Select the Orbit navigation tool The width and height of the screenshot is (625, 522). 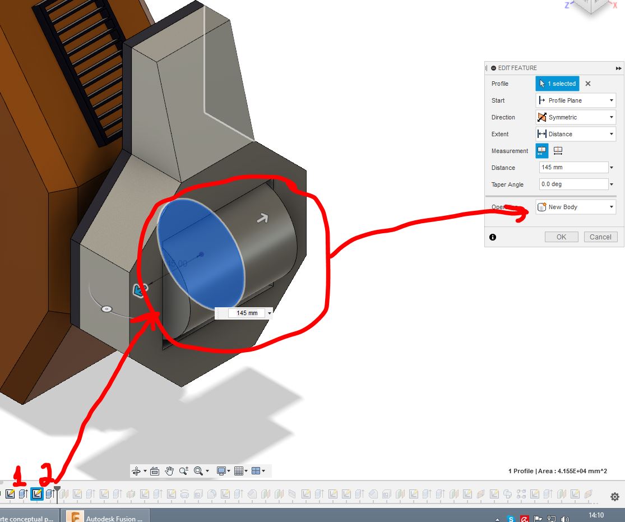click(x=136, y=471)
